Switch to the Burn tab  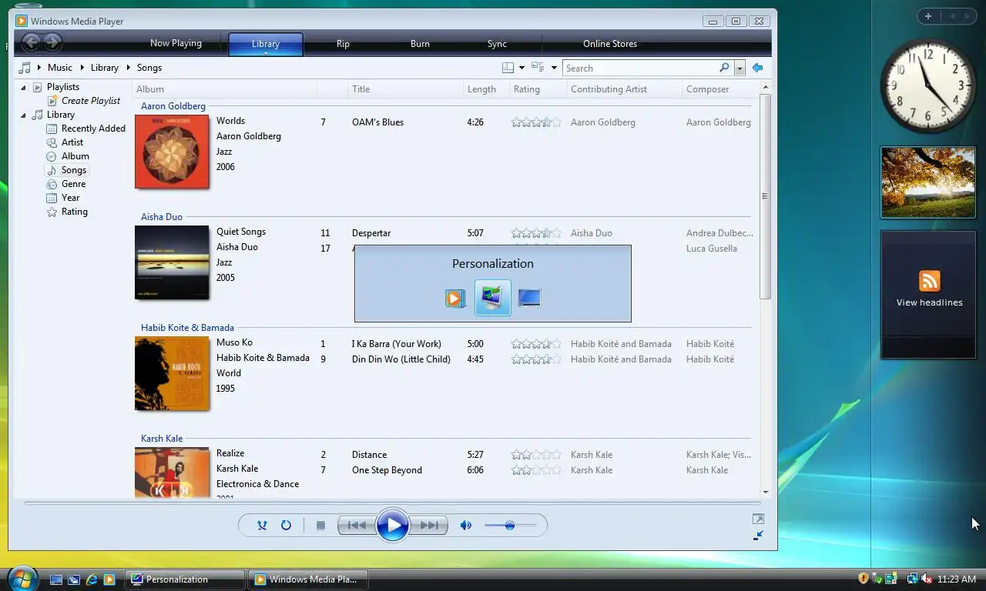(x=420, y=44)
